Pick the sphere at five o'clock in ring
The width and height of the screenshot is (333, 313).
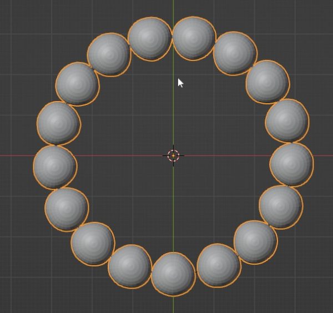219,265
